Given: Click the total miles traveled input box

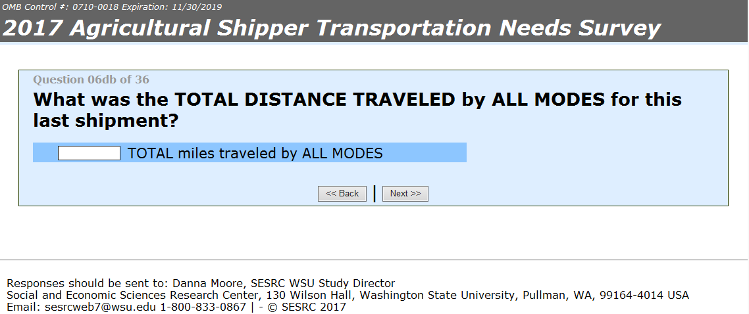Looking at the screenshot, I should point(89,153).
